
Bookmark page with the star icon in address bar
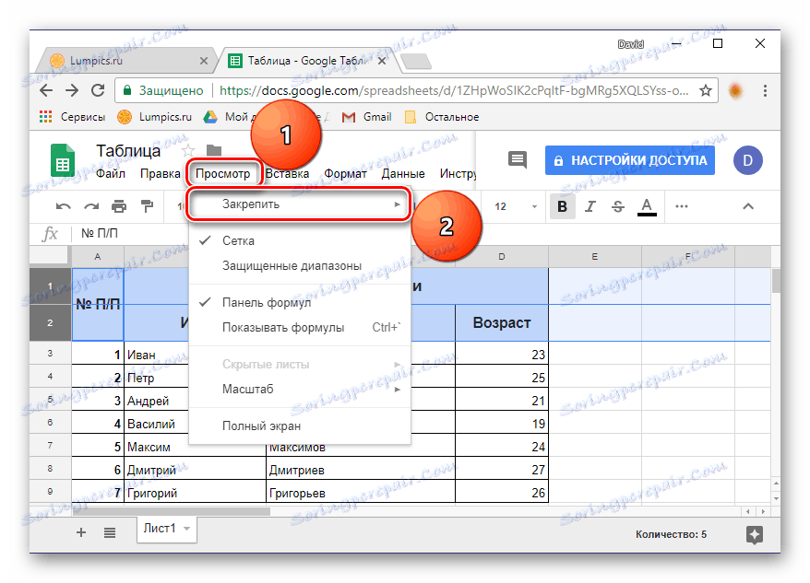tap(706, 91)
